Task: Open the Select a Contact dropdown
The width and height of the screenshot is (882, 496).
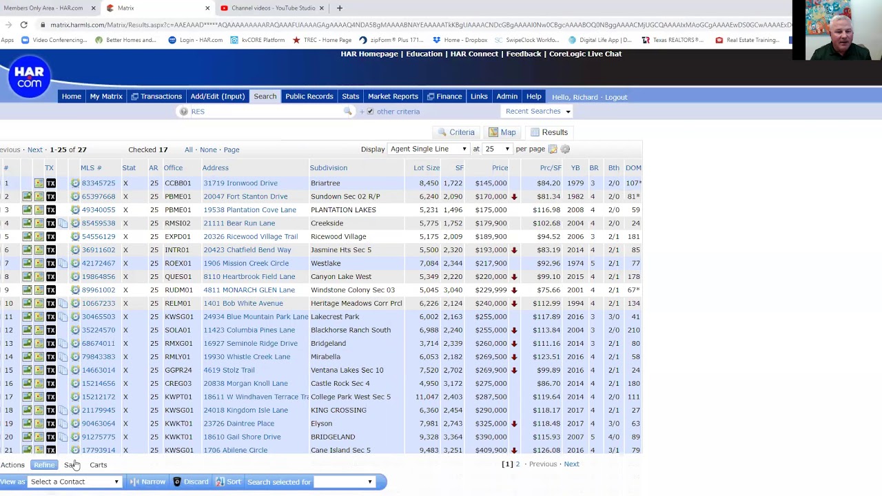Action: pos(74,482)
